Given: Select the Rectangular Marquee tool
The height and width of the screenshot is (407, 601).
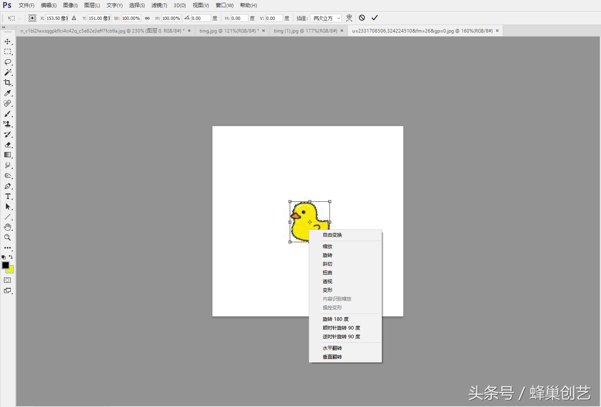Looking at the screenshot, I should pyautogui.click(x=8, y=51).
